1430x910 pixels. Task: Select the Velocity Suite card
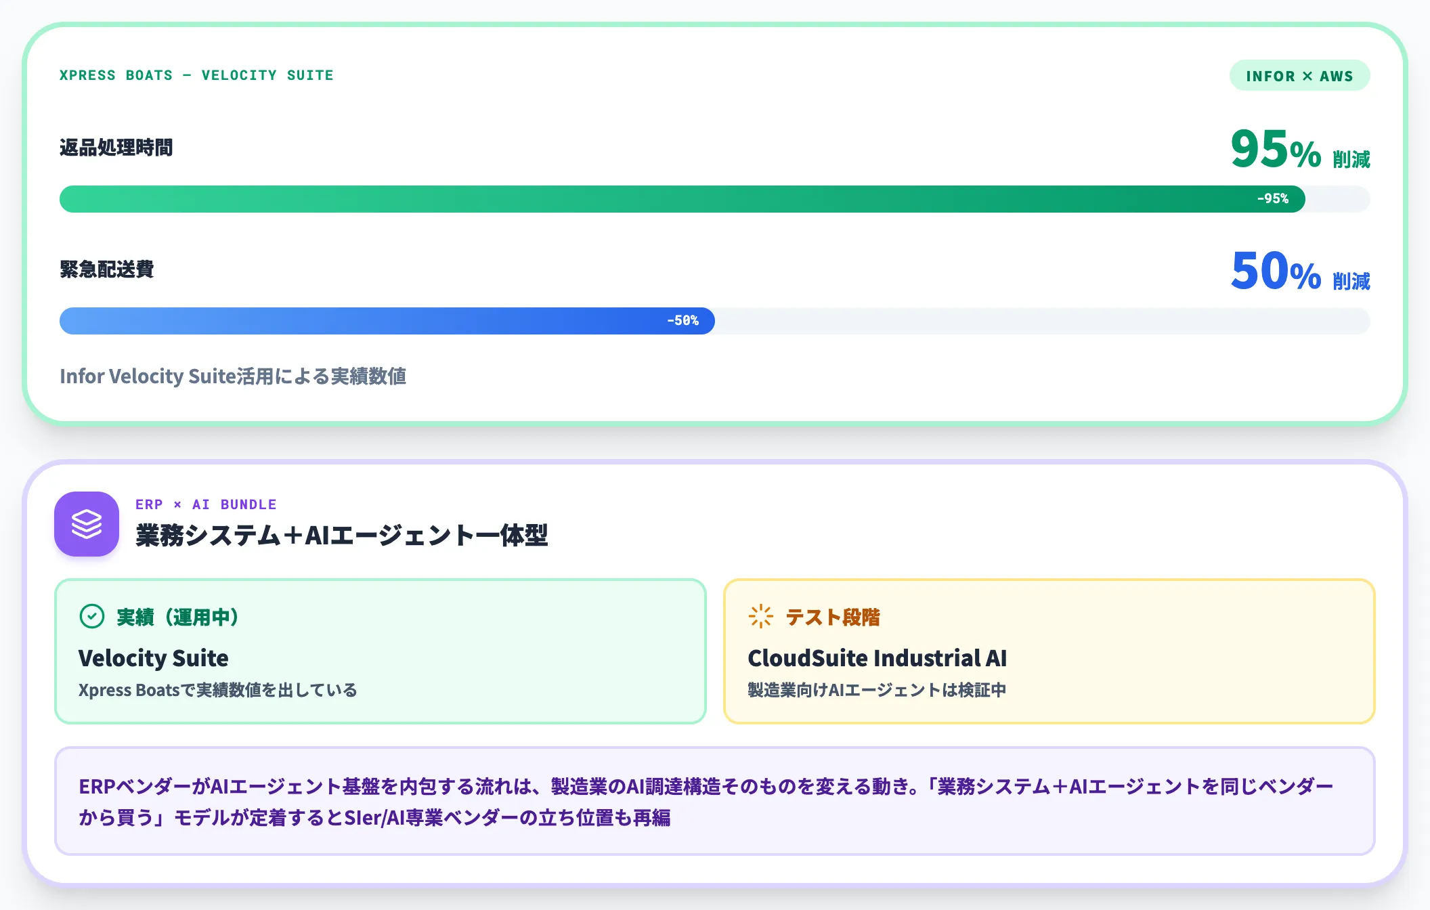(381, 651)
